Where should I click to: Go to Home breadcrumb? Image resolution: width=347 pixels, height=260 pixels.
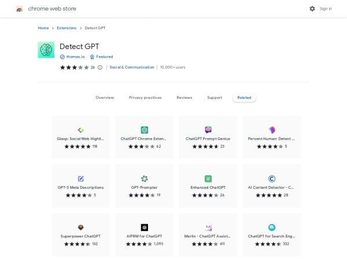43,28
